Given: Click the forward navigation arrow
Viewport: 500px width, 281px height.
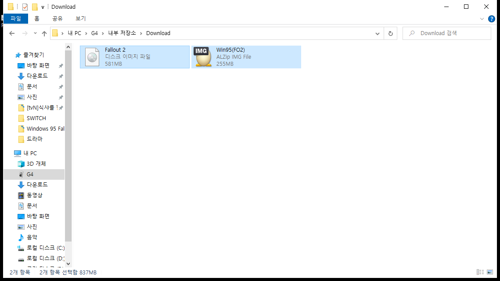Looking at the screenshot, I should (x=25, y=33).
